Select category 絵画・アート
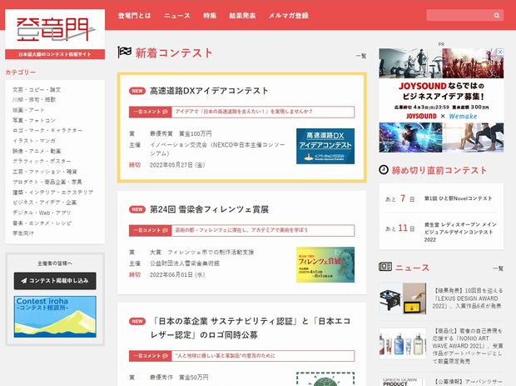Viewport: 516px width, 386px height. click(x=28, y=110)
